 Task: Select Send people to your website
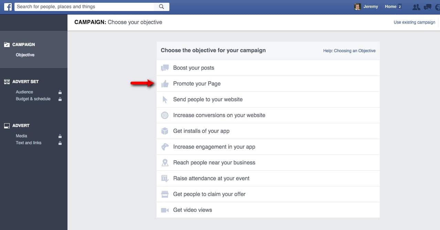click(208, 100)
